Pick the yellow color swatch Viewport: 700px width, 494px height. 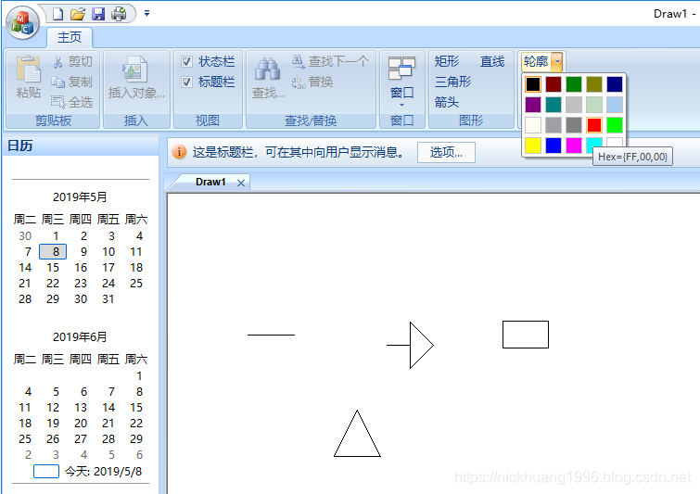[532, 146]
